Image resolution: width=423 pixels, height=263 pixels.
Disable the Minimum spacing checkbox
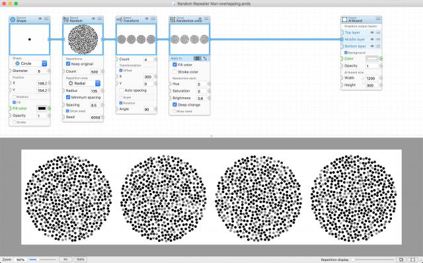68,97
